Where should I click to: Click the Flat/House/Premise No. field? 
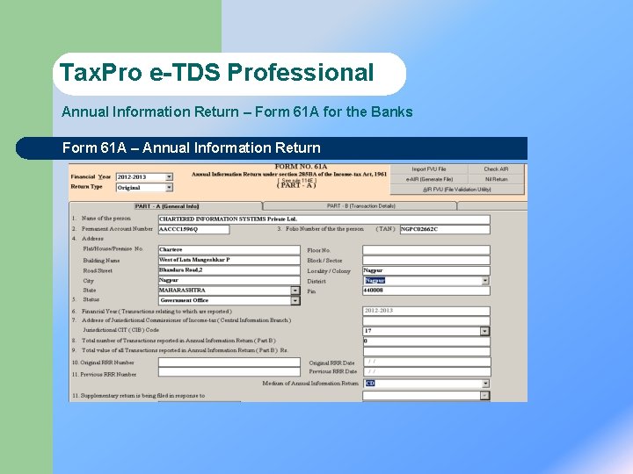tap(229, 250)
